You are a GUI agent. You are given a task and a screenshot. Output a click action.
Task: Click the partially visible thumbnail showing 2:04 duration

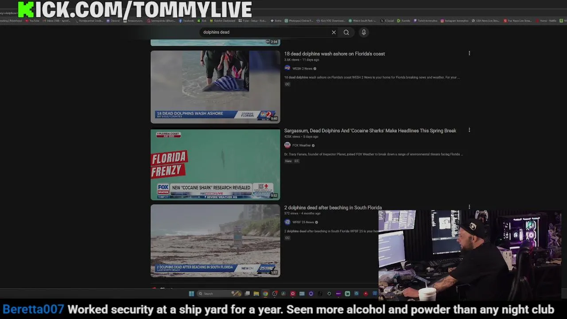point(215,43)
